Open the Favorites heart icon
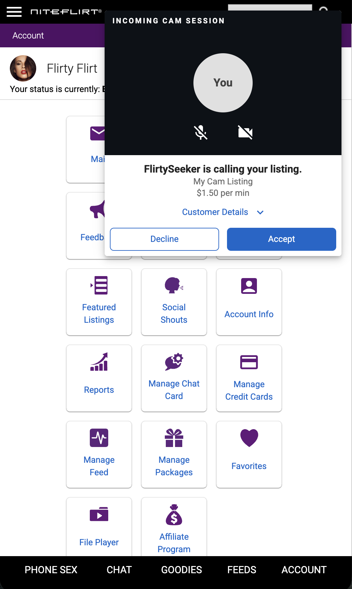Viewport: 352px width, 589px height. tap(249, 438)
